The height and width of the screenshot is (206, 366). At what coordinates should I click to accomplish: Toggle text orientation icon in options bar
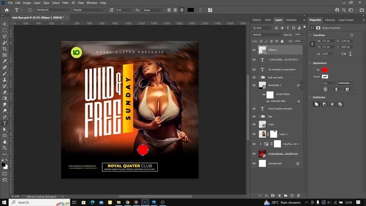pos(30,10)
